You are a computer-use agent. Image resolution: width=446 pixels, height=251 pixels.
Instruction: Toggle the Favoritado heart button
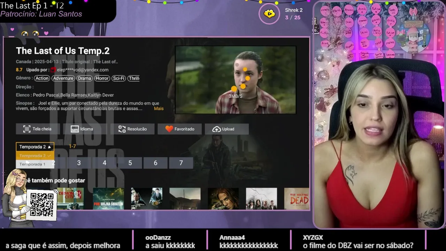(x=179, y=129)
